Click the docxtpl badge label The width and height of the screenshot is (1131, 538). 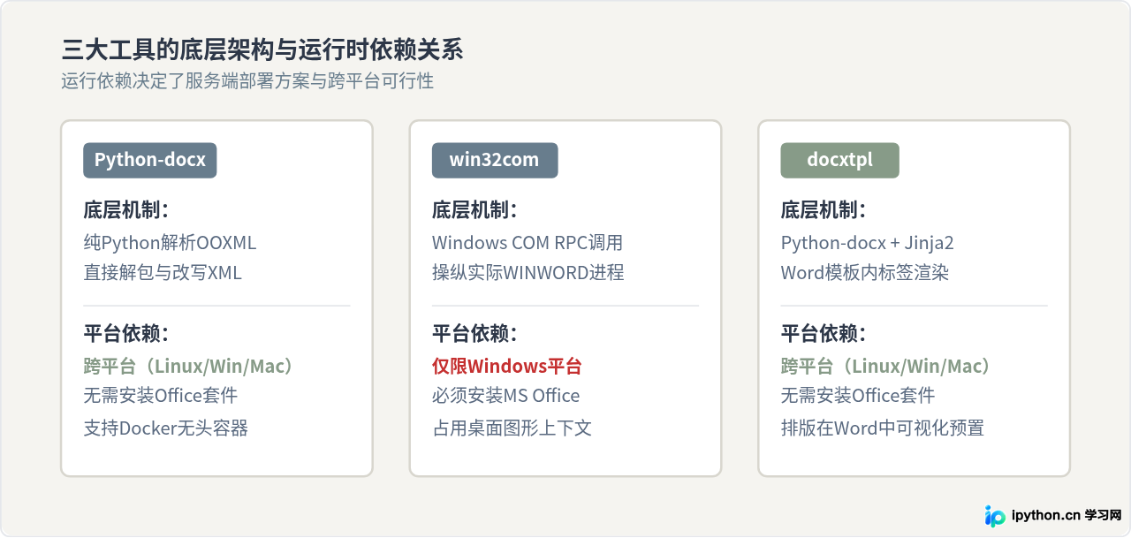point(839,160)
